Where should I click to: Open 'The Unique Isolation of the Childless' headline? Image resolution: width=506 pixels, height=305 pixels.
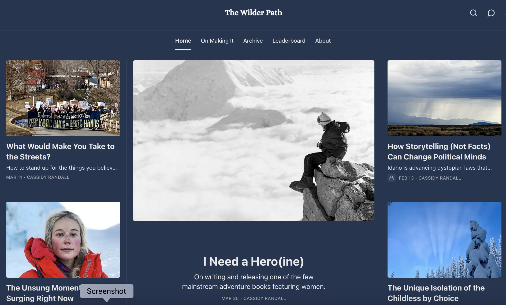[436, 293]
